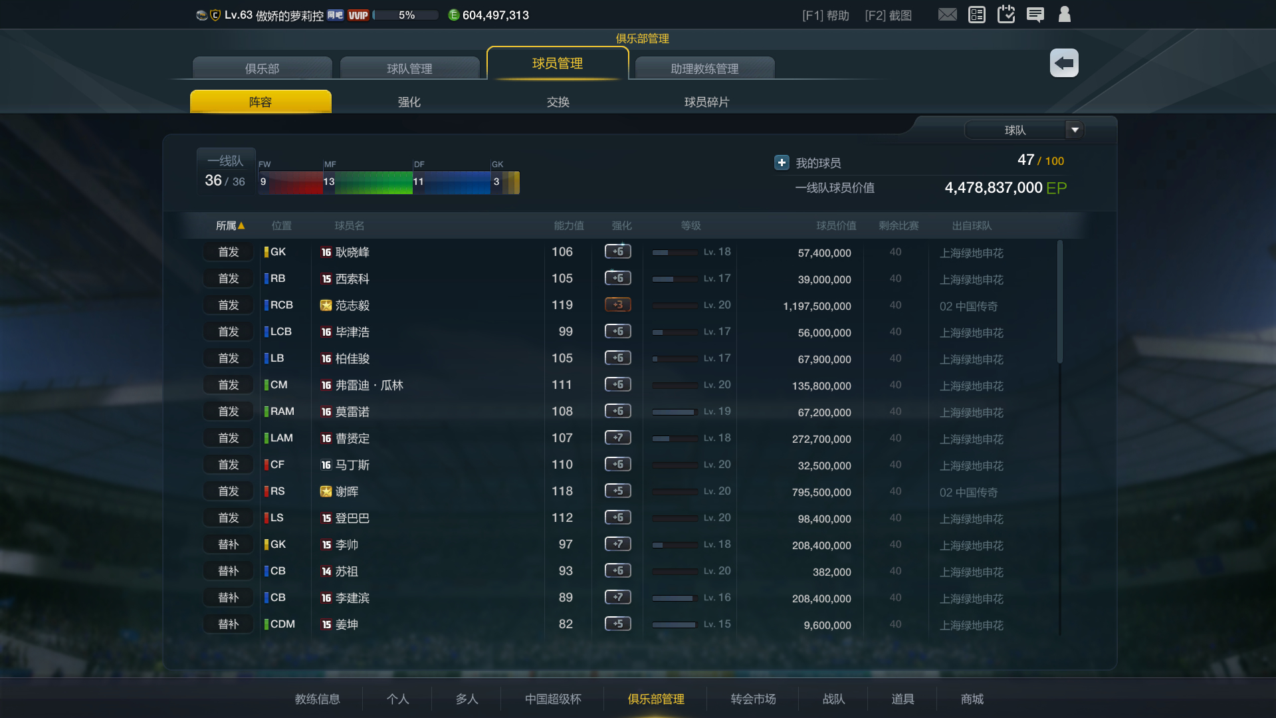Toggle 替补 status for 李帅

click(229, 544)
